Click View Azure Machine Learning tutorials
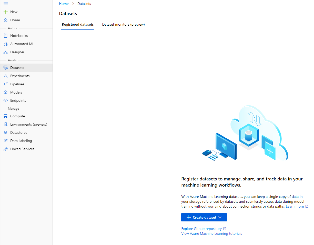Viewport: 314px width, 245px height. pyautogui.click(x=211, y=233)
